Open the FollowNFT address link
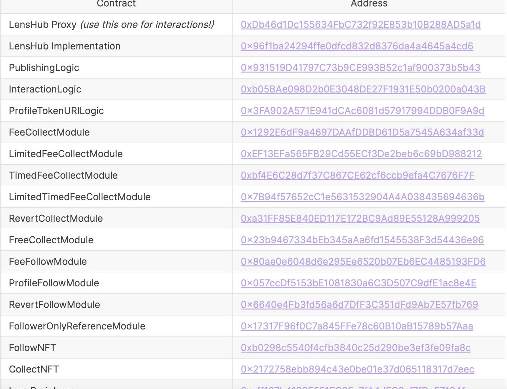Viewport: 507px width, 389px height. [355, 348]
